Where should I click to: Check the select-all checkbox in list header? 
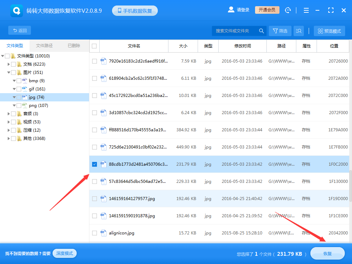(94, 46)
